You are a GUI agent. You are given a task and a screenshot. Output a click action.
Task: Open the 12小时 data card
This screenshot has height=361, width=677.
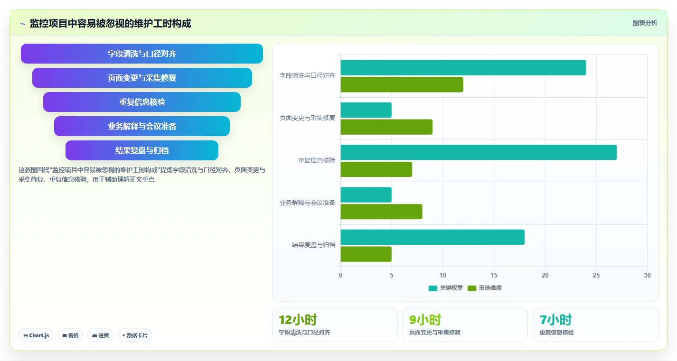tap(335, 324)
